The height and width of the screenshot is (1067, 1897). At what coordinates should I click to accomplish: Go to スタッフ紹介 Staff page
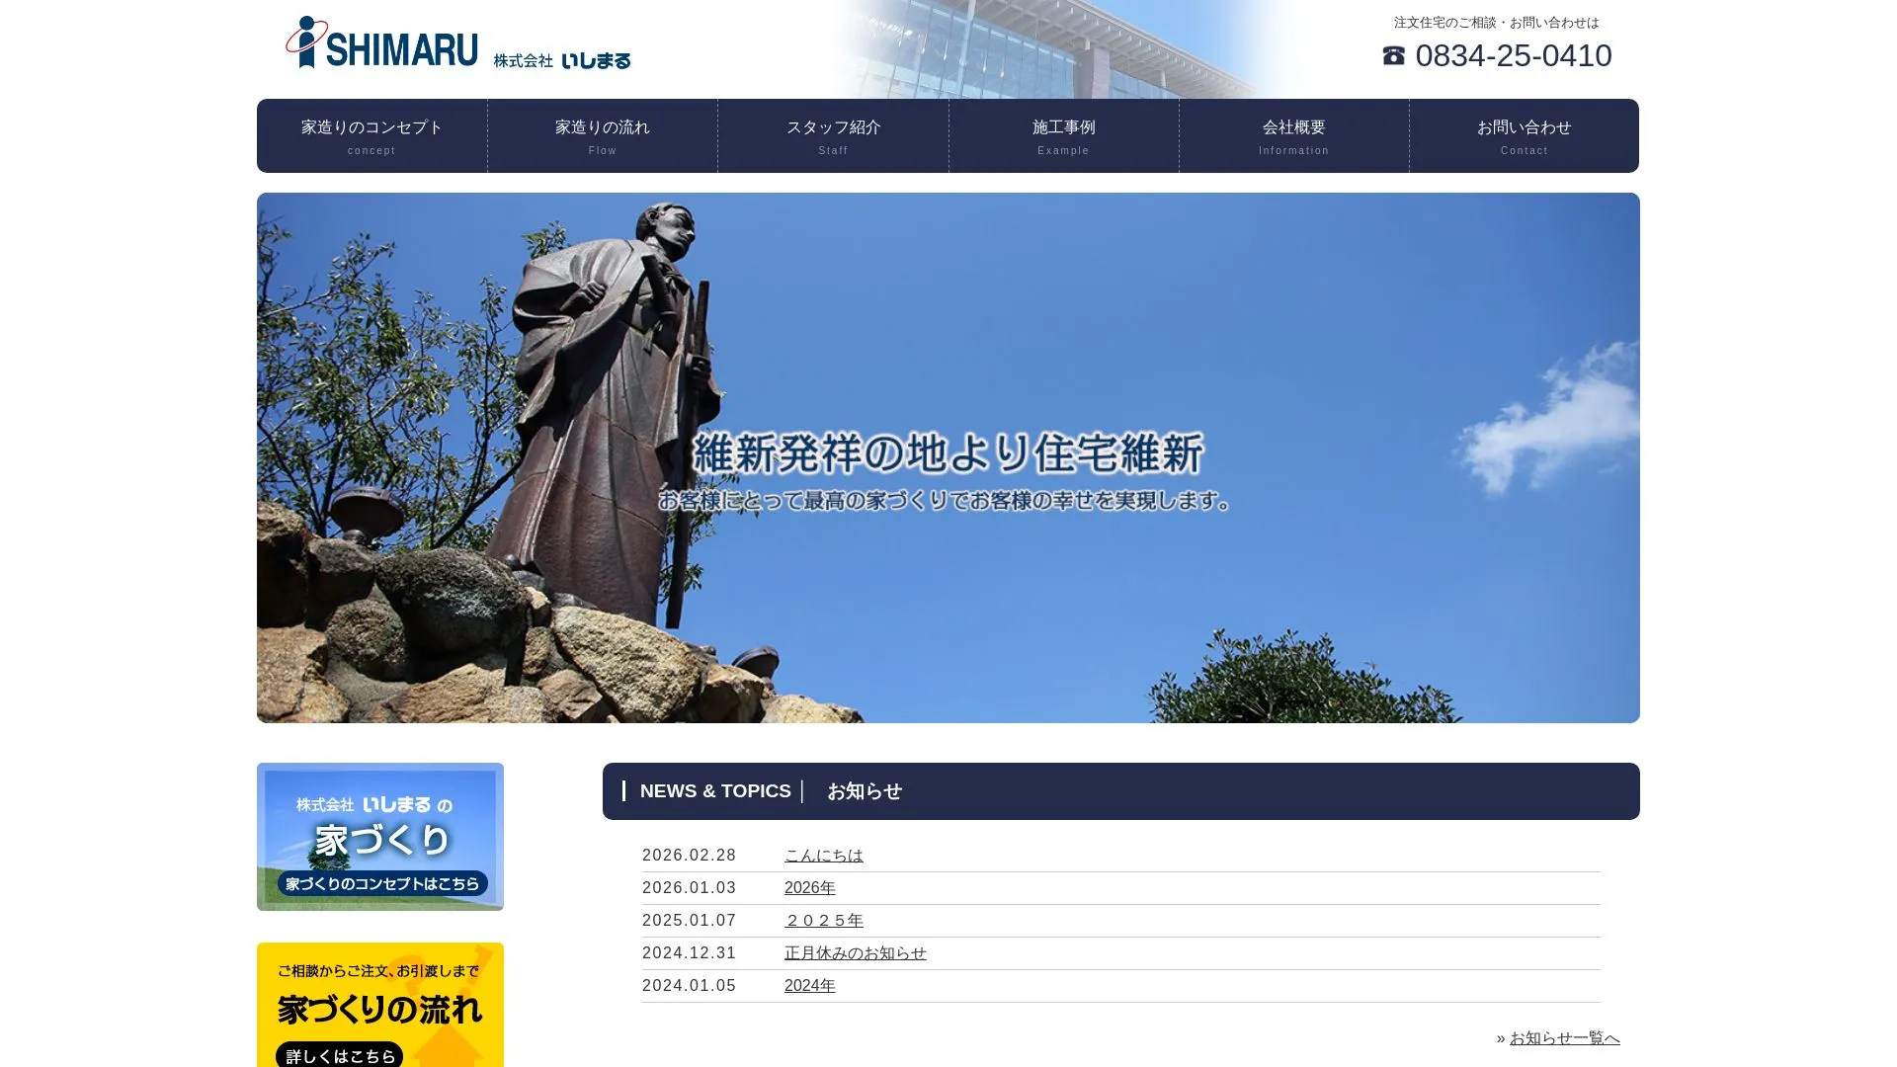click(x=833, y=136)
